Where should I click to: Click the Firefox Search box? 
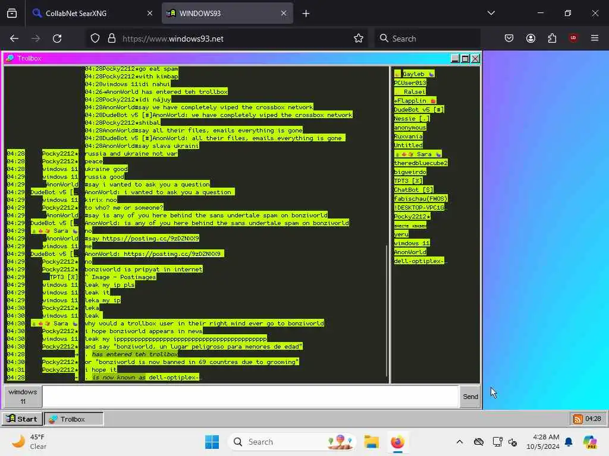click(x=427, y=39)
